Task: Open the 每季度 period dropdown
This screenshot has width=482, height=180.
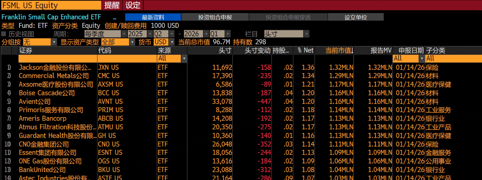Action: pos(105,34)
